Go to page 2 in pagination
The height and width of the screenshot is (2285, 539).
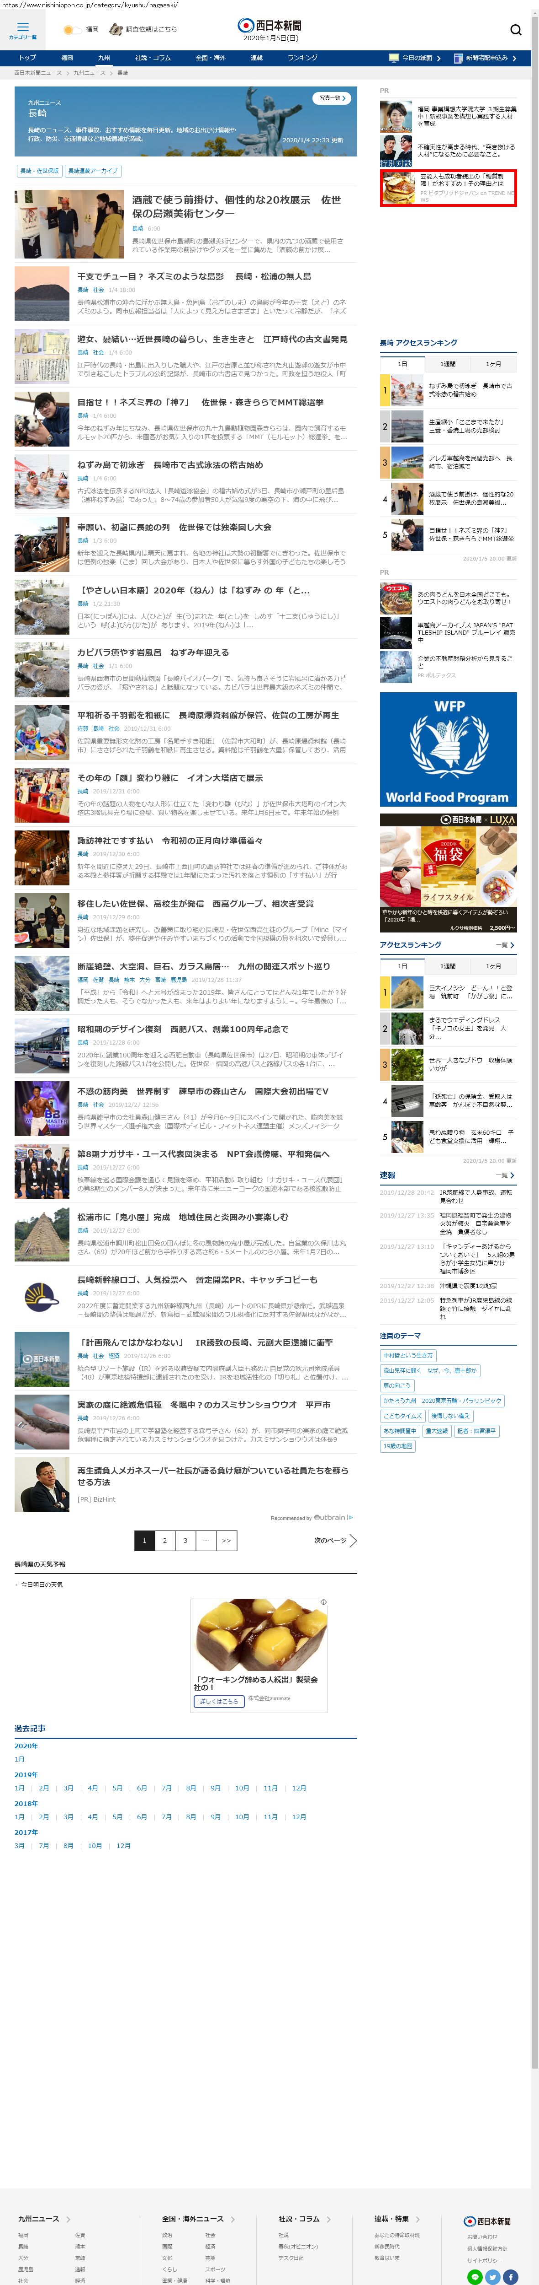[164, 1540]
